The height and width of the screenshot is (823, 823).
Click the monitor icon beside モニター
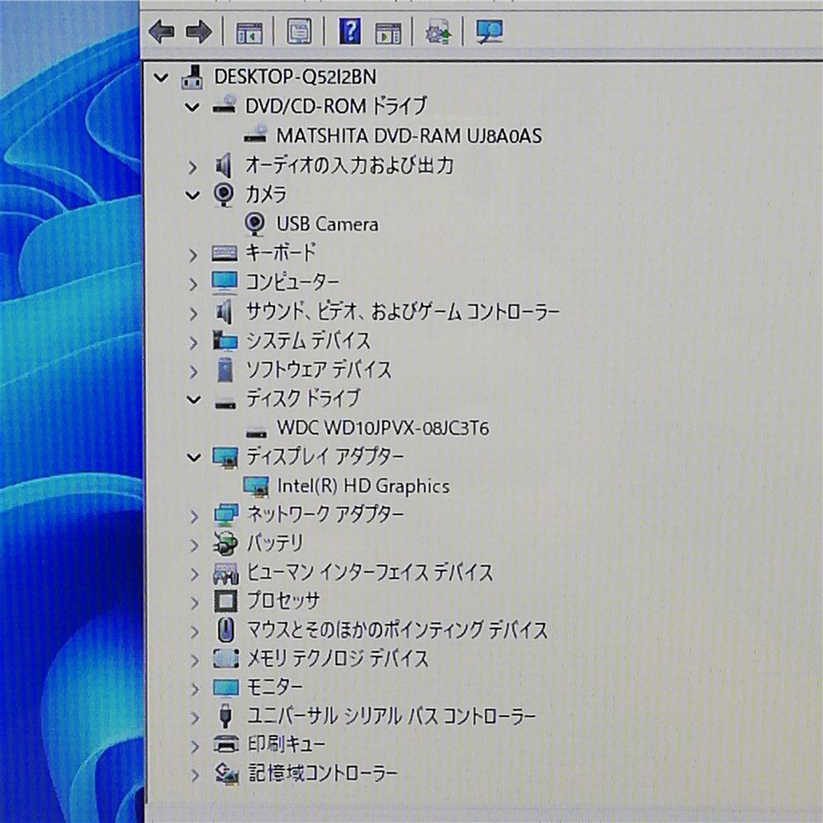(x=226, y=687)
